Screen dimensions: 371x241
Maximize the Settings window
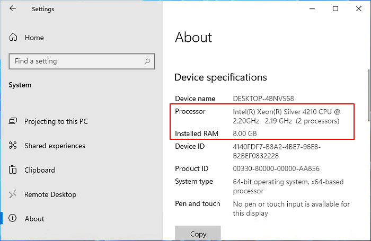coord(335,9)
